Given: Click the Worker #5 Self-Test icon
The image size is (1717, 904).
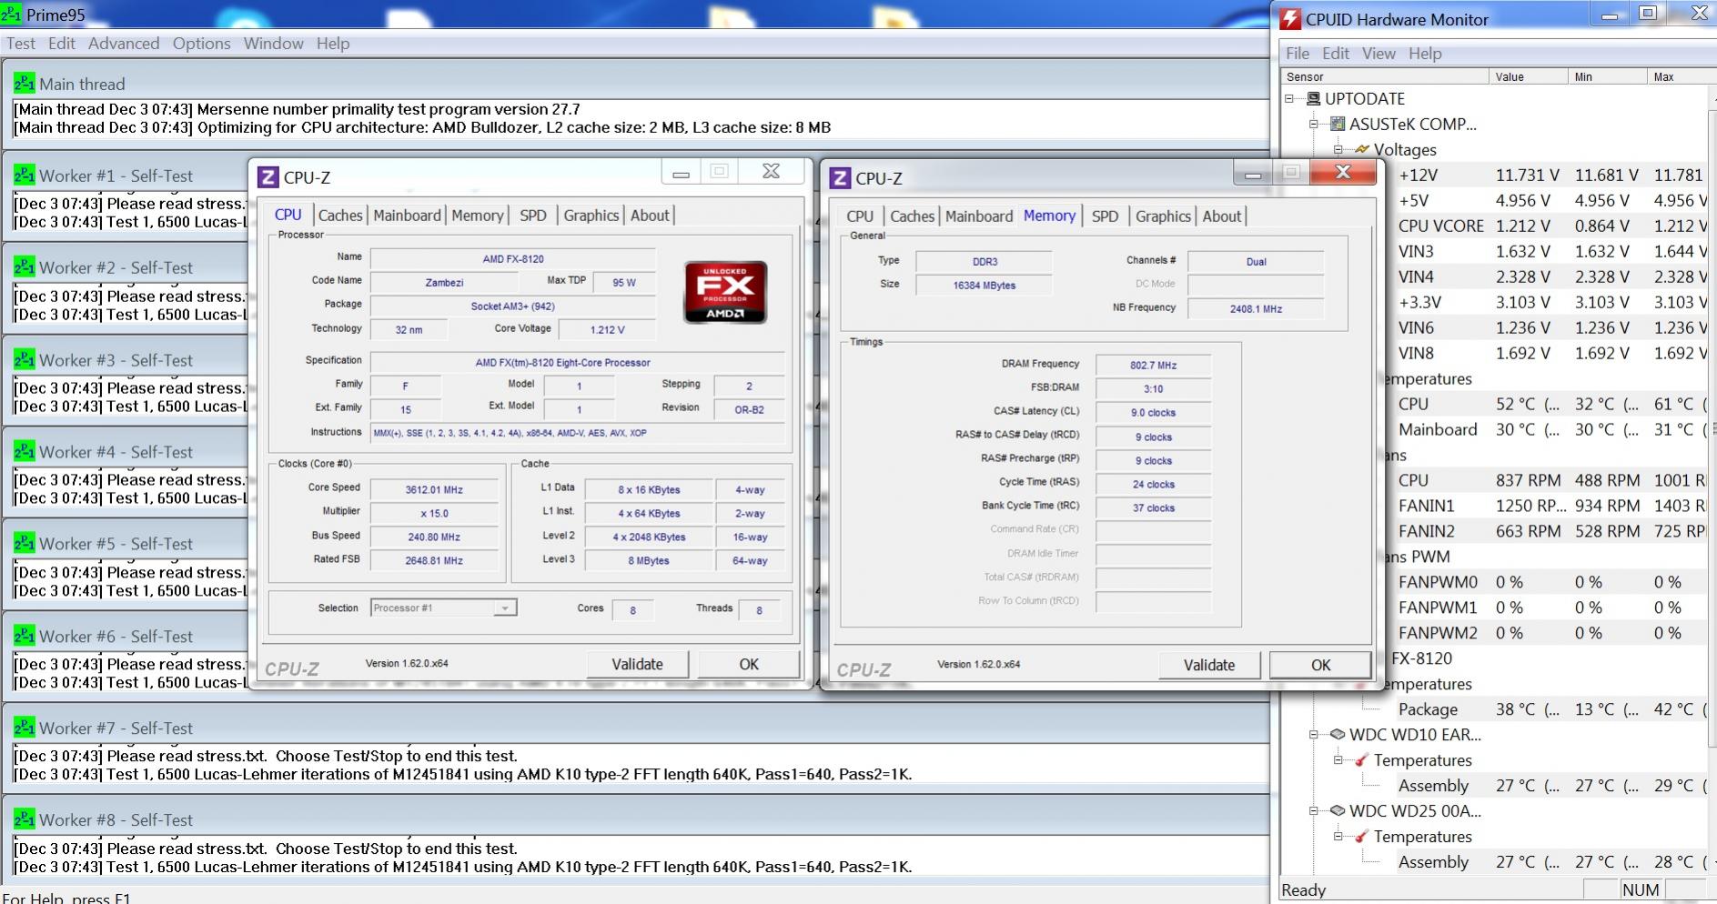Looking at the screenshot, I should point(24,544).
